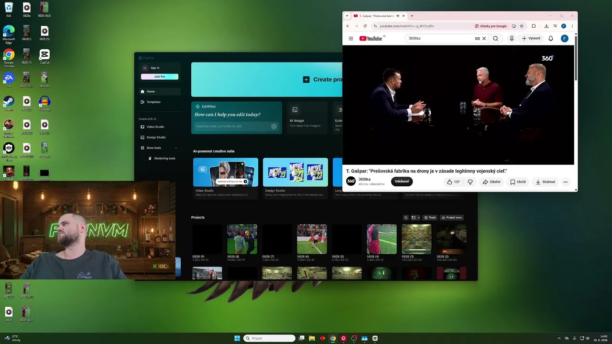This screenshot has height=344, width=612.
Task: Open YouTube account avatar menu
Action: click(x=565, y=38)
